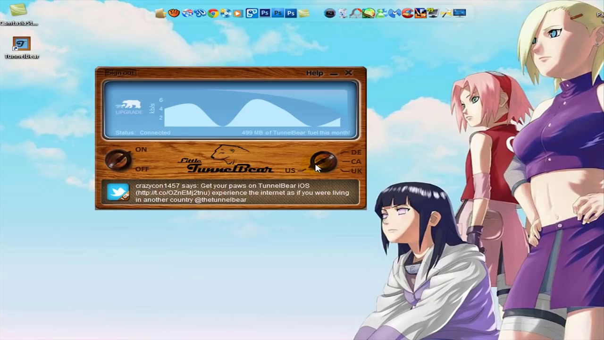The height and width of the screenshot is (340, 604).
Task: Turn the TunnelBear ON/OFF knob
Action: [117, 160]
